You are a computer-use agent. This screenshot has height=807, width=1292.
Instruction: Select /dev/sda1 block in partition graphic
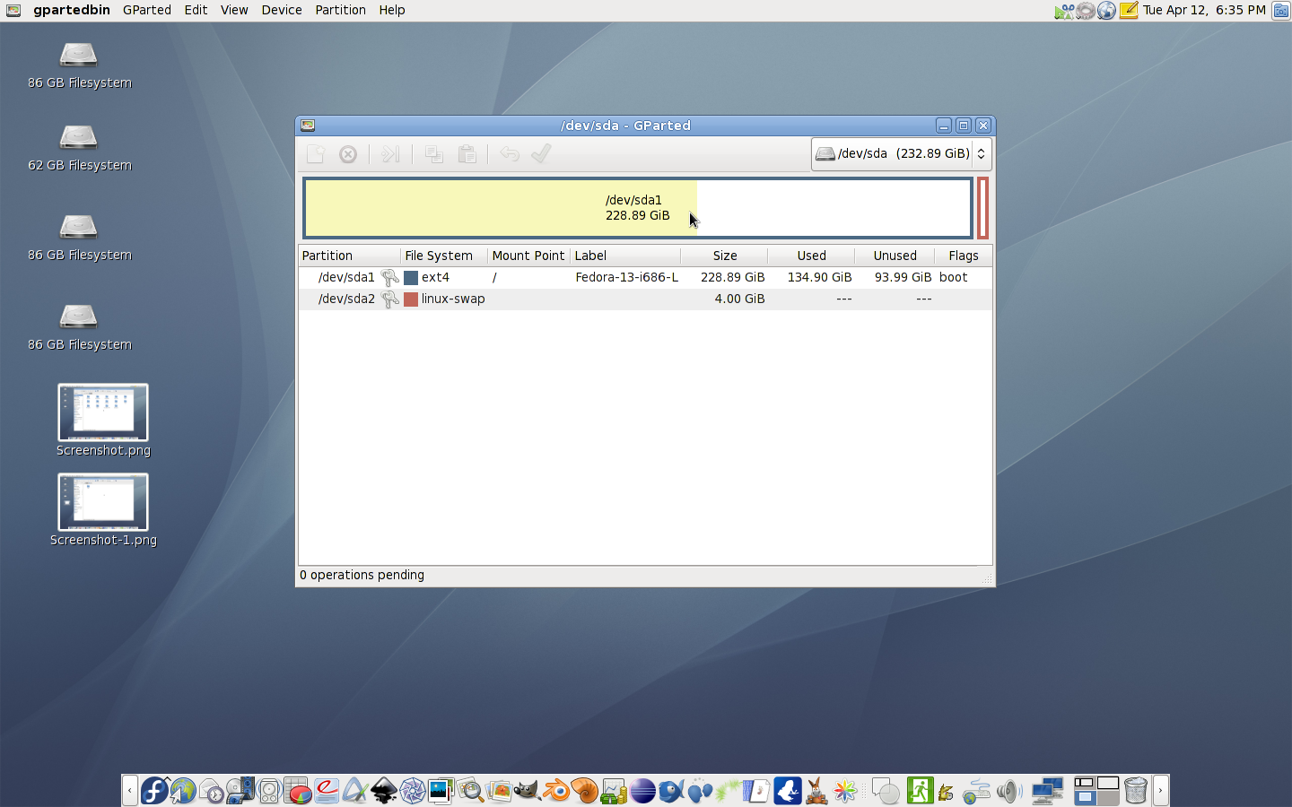[x=638, y=208]
